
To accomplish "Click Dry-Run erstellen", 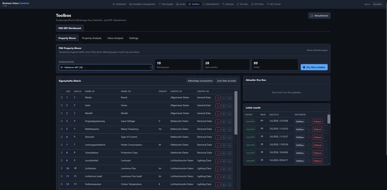I will 314,67.
